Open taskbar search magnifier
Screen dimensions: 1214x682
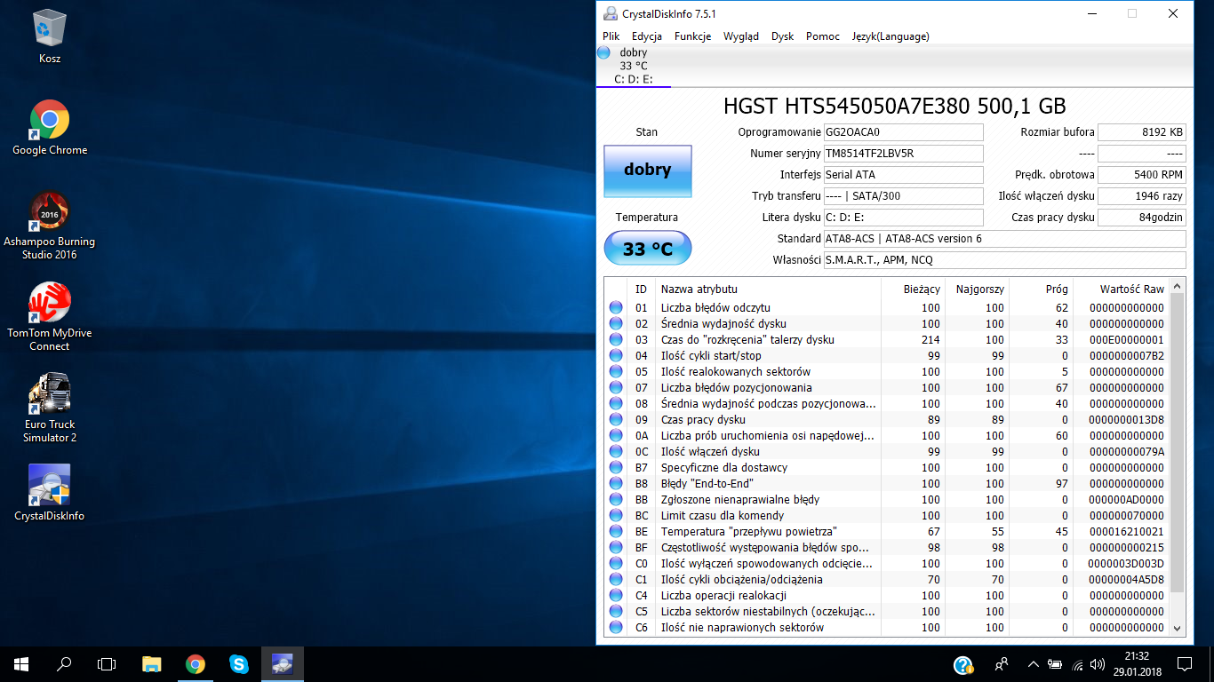pyautogui.click(x=64, y=663)
